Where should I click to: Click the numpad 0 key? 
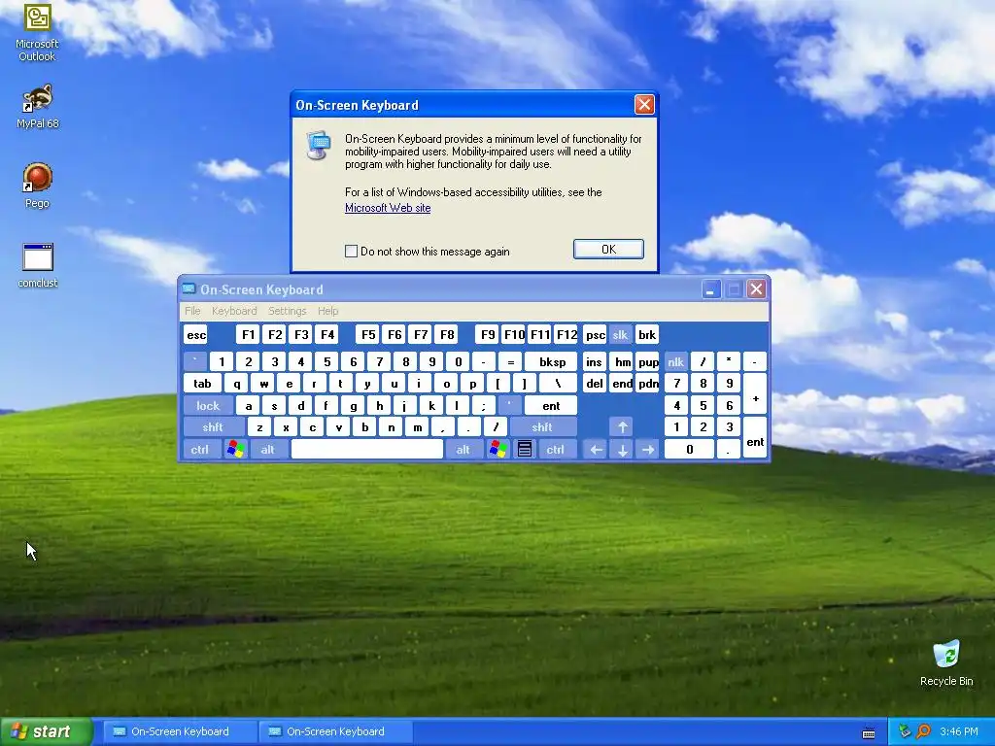click(689, 449)
